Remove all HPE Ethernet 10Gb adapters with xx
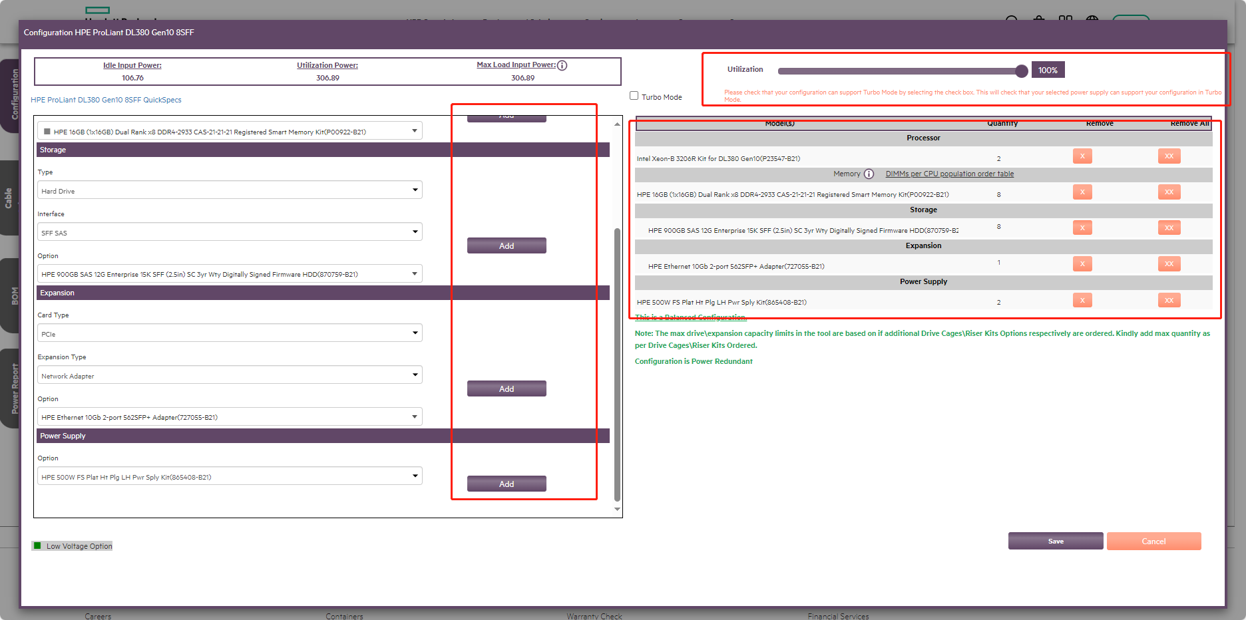Image resolution: width=1246 pixels, height=620 pixels. (x=1169, y=264)
